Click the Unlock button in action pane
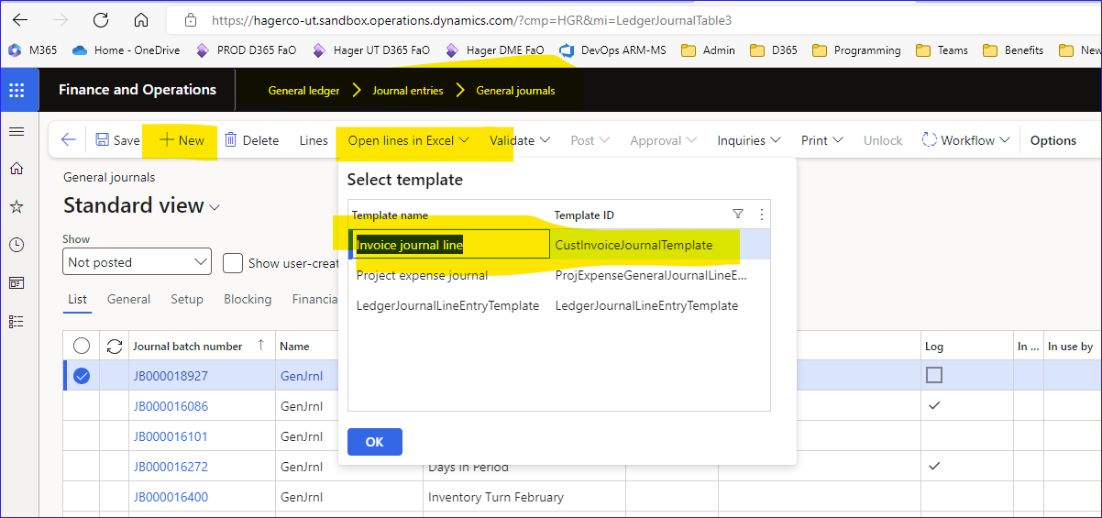 pos(883,140)
